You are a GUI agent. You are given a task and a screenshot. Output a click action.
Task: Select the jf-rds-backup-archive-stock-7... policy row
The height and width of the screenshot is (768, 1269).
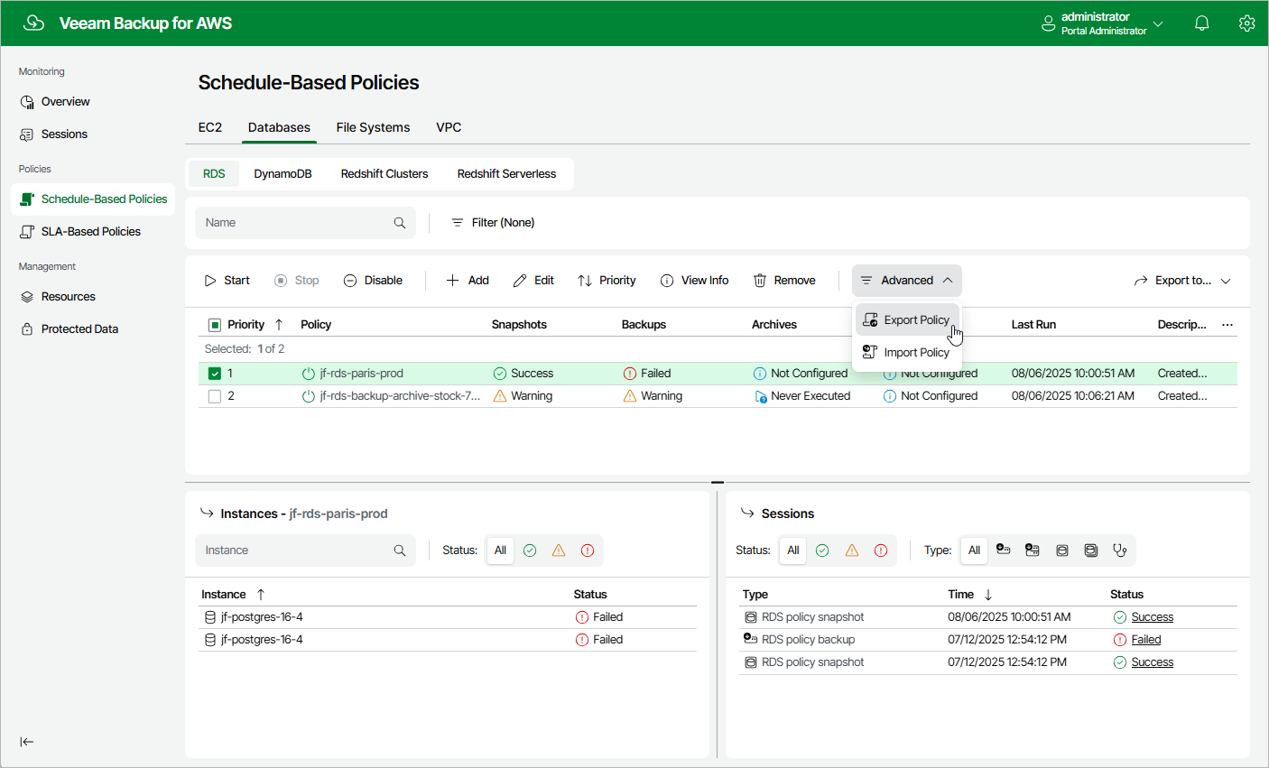click(718, 396)
